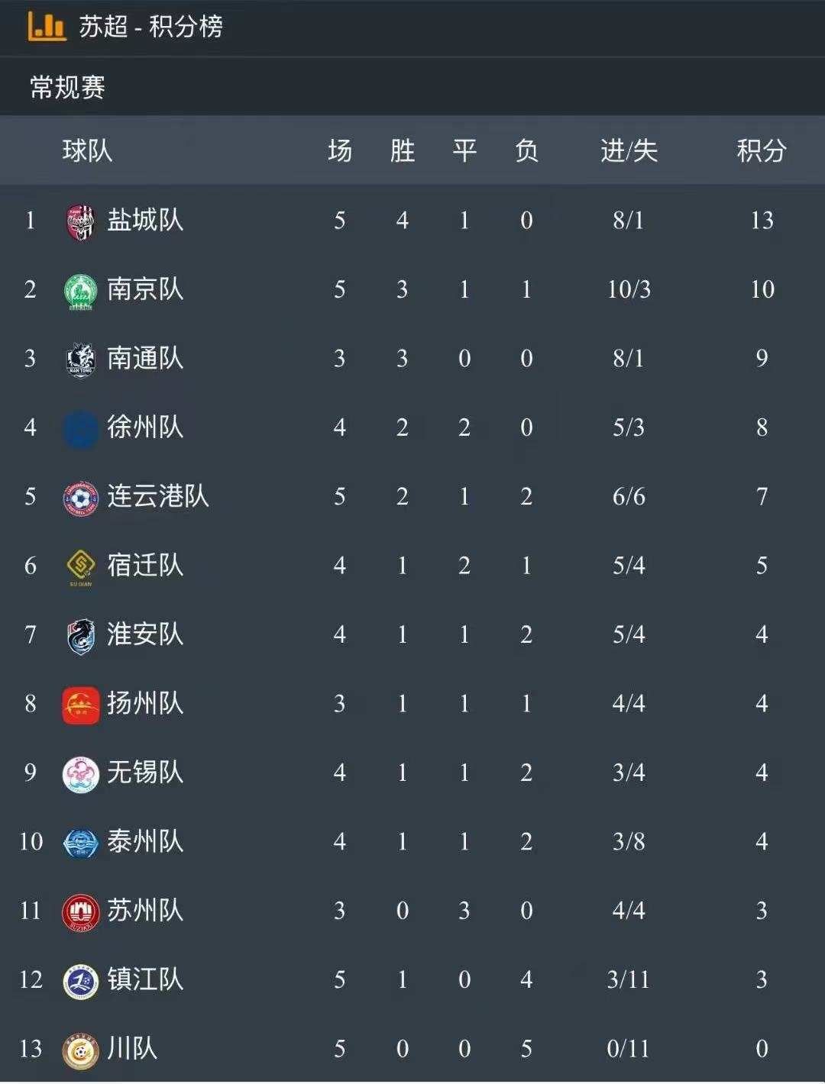This screenshot has height=1084, width=825.
Task: Open the 盐城队 team logo
Action: (80, 222)
